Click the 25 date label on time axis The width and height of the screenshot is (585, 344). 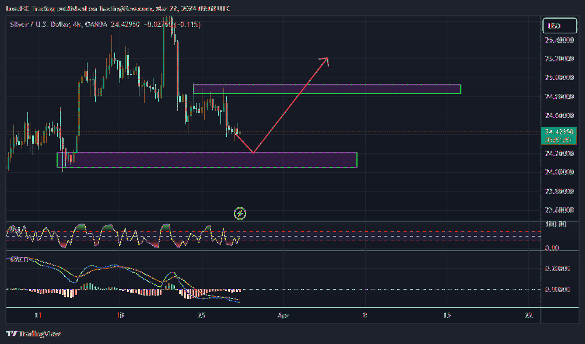tap(201, 315)
